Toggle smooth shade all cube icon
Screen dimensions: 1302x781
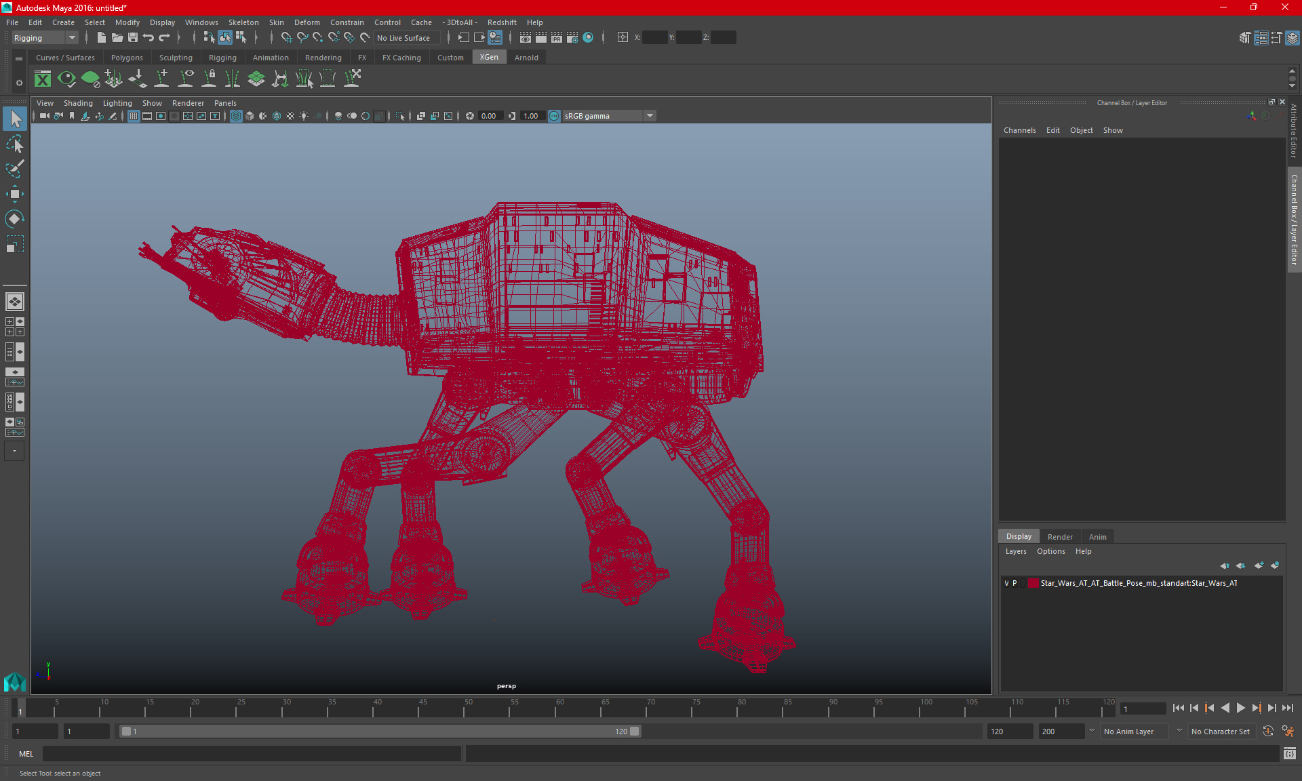coord(250,116)
